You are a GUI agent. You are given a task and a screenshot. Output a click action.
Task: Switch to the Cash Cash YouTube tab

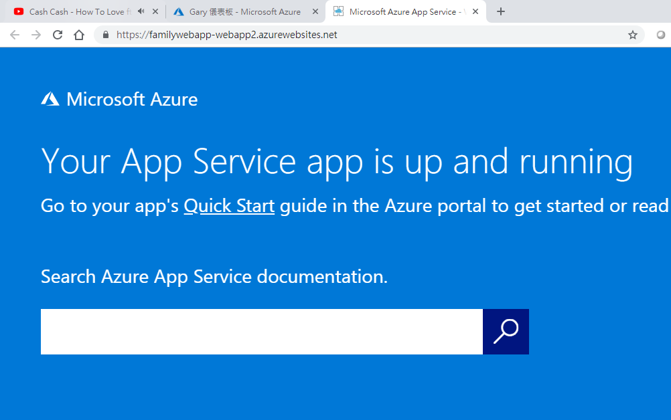click(x=74, y=11)
